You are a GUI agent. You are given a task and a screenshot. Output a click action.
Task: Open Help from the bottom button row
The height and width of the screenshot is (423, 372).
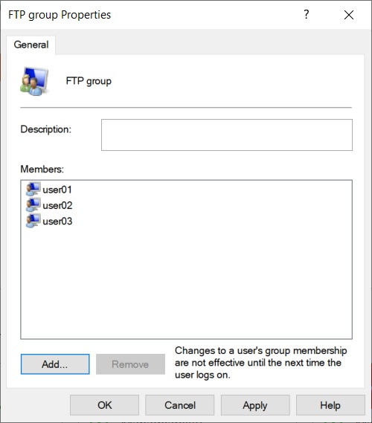point(330,405)
